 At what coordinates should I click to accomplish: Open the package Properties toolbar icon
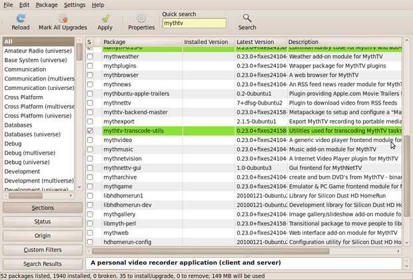click(141, 19)
